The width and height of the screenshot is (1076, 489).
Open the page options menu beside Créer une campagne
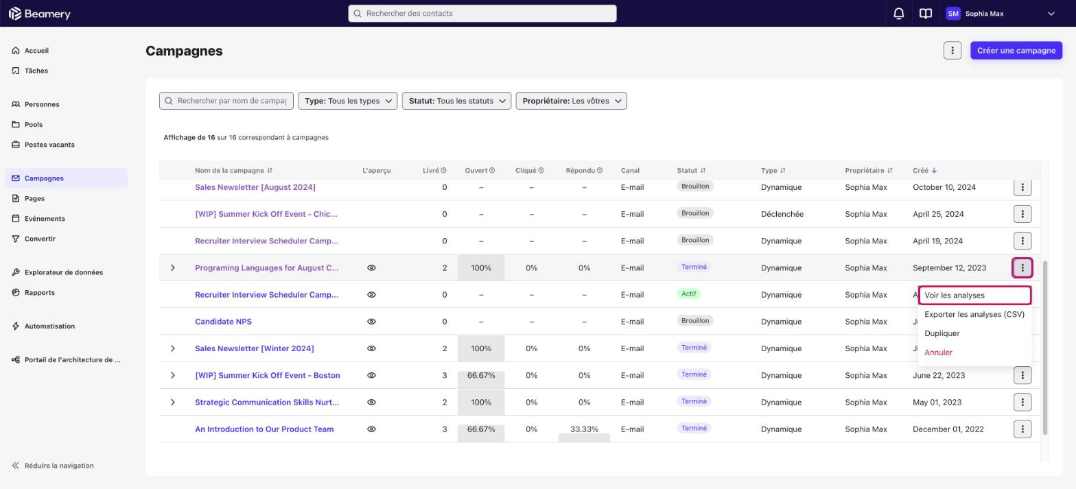(952, 51)
